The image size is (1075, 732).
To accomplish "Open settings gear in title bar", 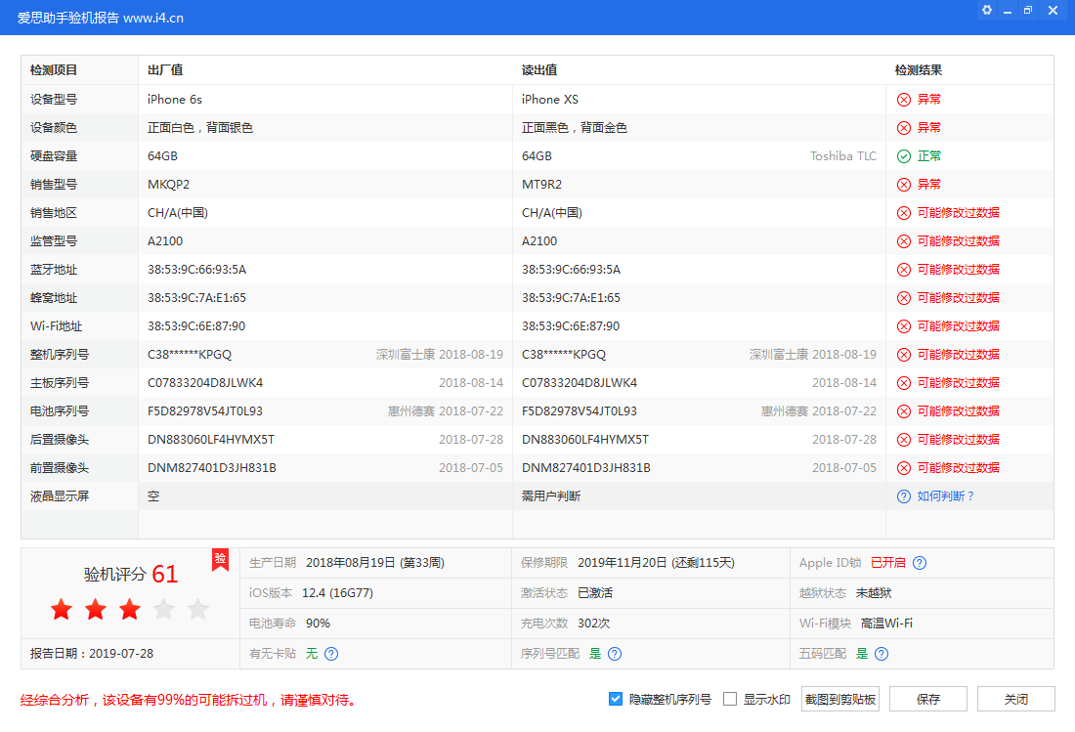I will tap(987, 10).
